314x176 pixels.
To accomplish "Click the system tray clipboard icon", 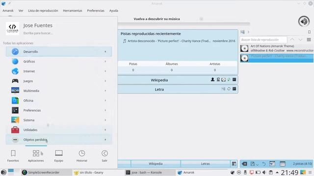I will click(270, 172).
